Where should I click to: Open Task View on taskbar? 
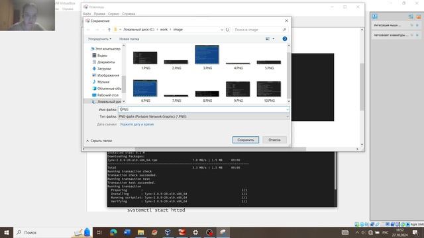(99, 232)
